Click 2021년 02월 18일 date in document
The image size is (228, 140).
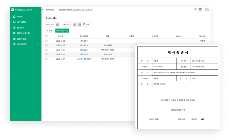point(178,110)
